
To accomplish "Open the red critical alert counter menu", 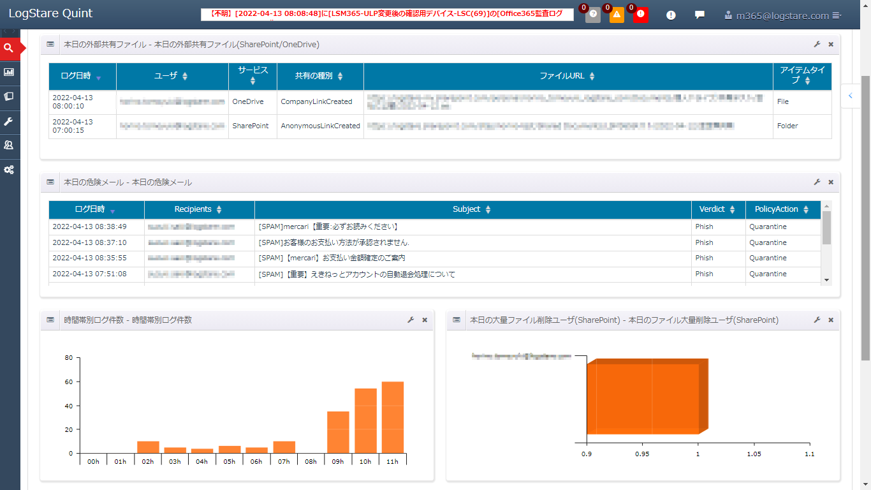I will pos(640,13).
